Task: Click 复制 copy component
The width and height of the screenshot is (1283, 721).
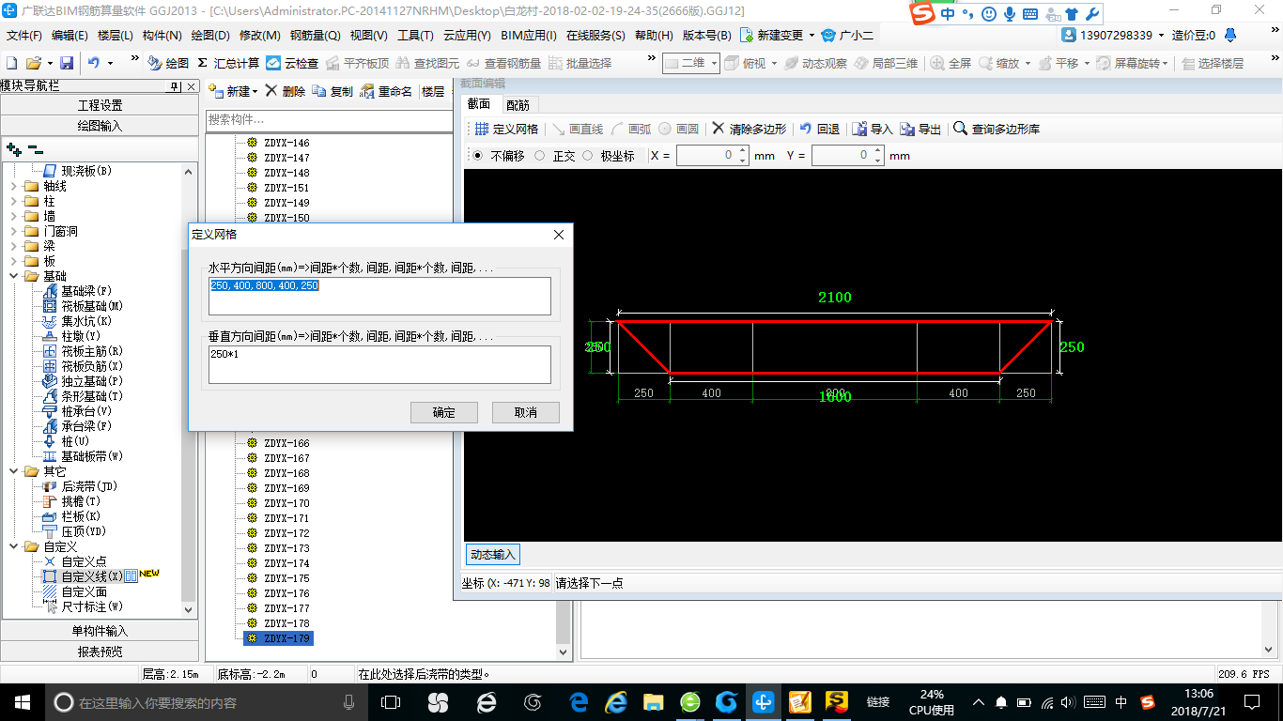Action: (333, 91)
